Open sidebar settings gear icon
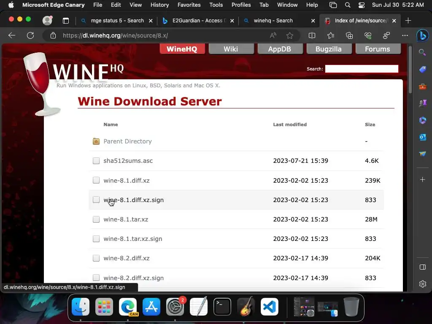This screenshot has width=432, height=324. point(422,284)
